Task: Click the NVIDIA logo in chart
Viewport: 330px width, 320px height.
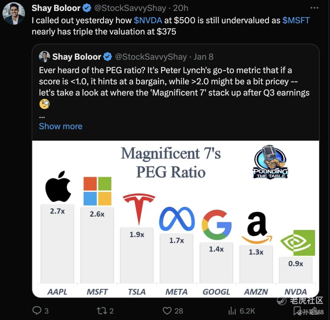Action: (x=298, y=243)
